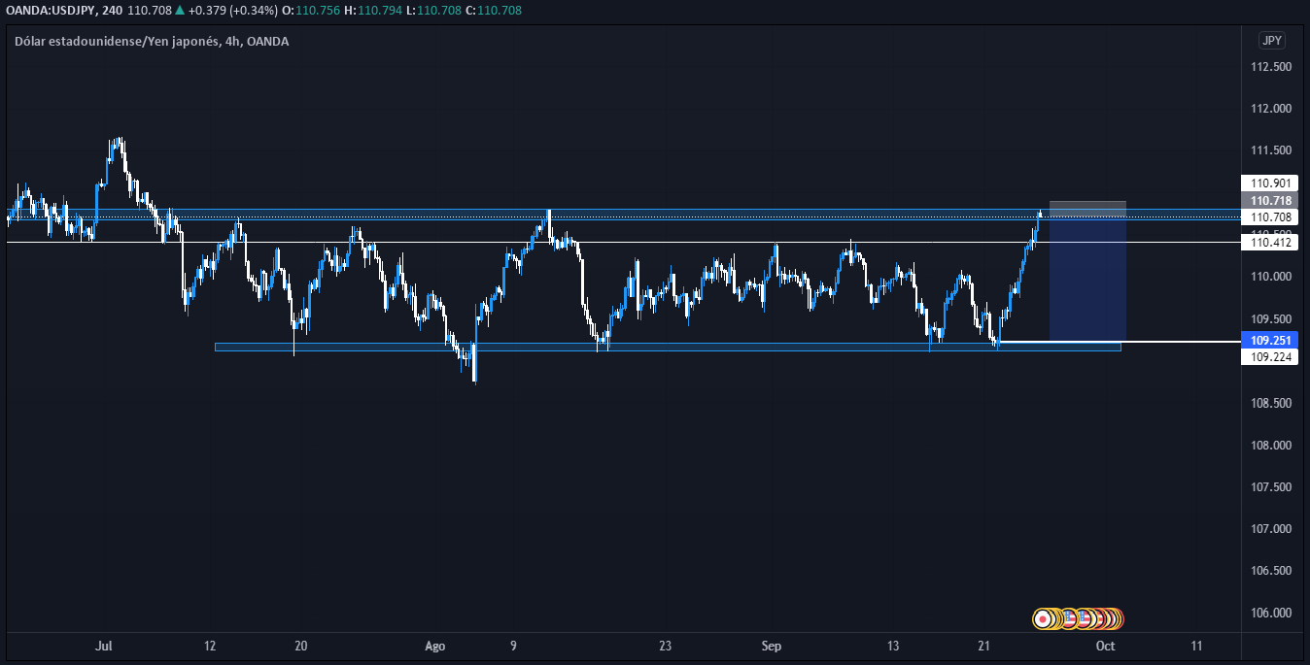Select the Sep label on time axis
Screen dimensions: 1310x665
coord(771,646)
